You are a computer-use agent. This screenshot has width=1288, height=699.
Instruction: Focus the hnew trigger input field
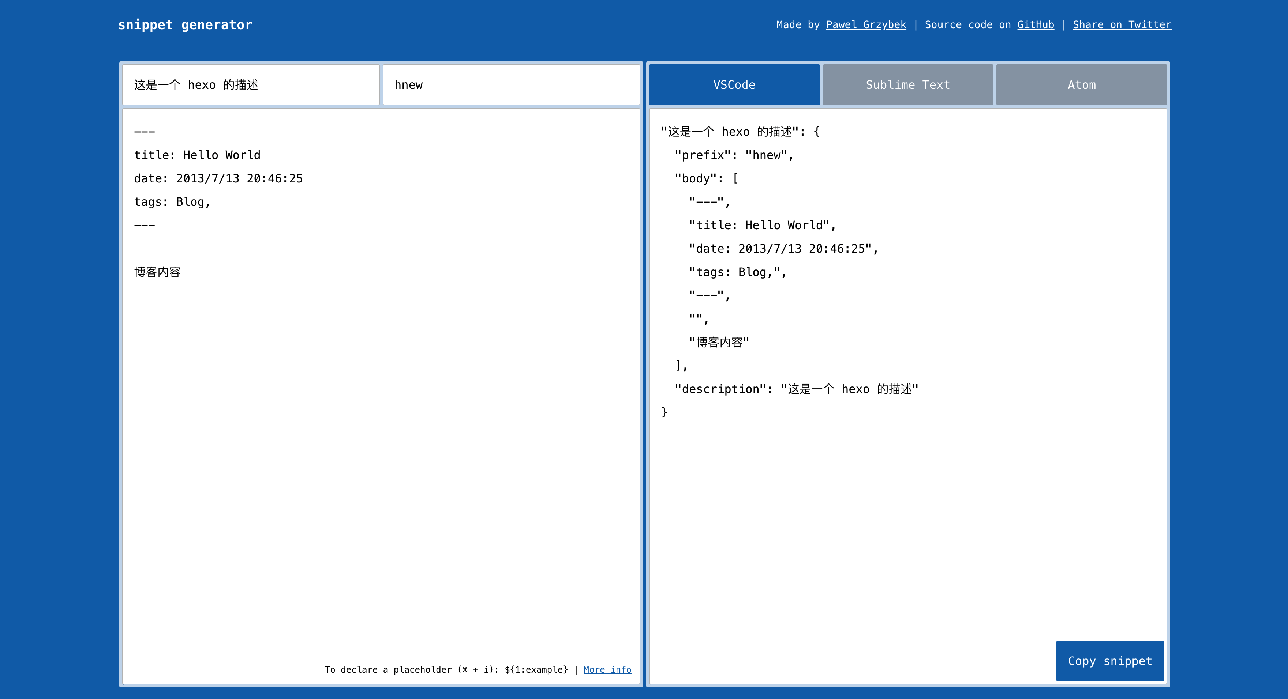coord(511,85)
